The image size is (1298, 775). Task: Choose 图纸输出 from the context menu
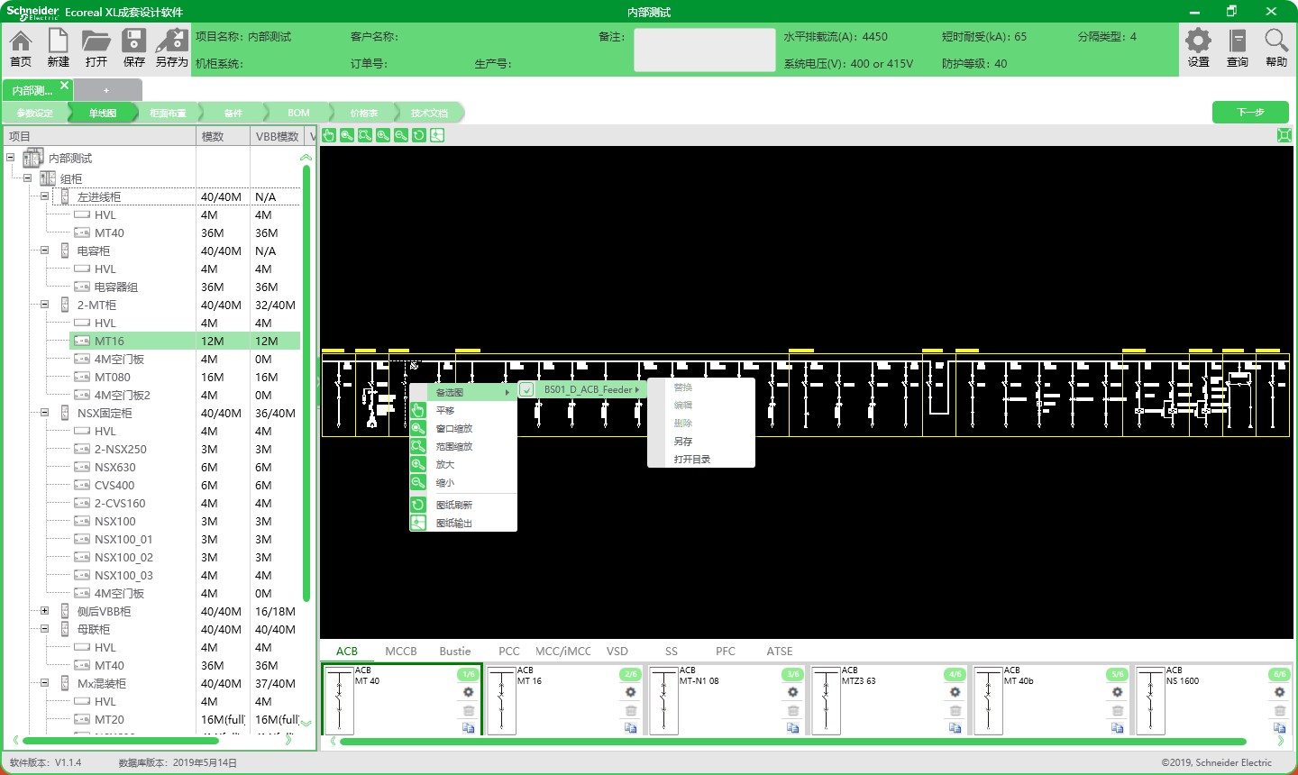click(463, 523)
